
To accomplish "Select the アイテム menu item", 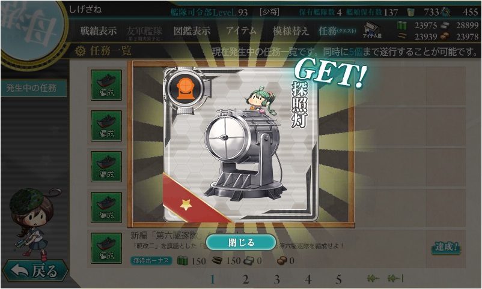I will (242, 31).
